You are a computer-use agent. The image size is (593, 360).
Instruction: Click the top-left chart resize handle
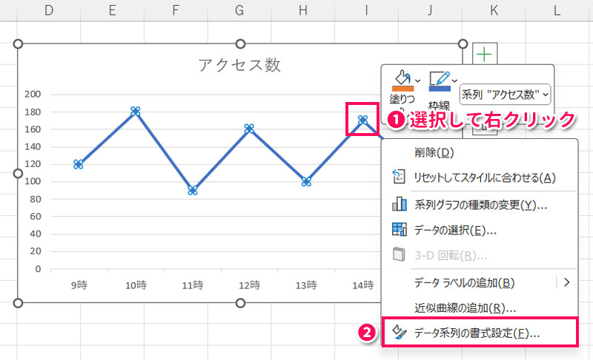pos(18,44)
